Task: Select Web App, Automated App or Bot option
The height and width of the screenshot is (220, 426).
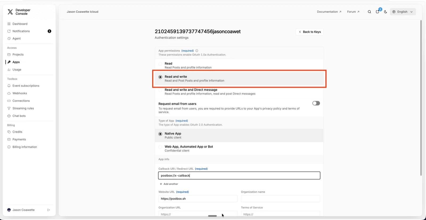Action: click(160, 147)
